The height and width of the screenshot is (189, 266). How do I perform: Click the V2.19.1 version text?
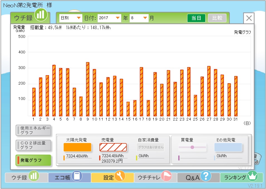(x=255, y=186)
